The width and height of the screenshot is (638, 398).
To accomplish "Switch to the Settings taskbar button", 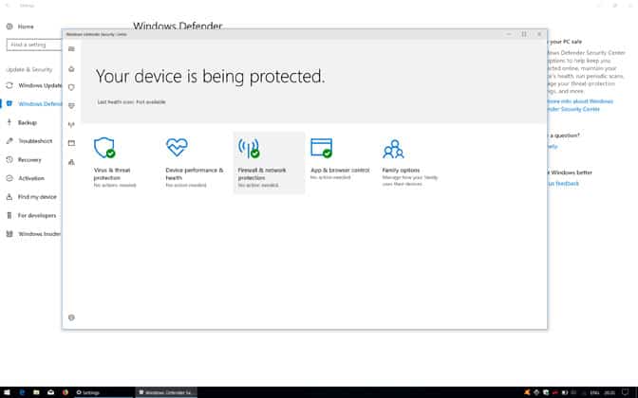I will (x=103, y=392).
